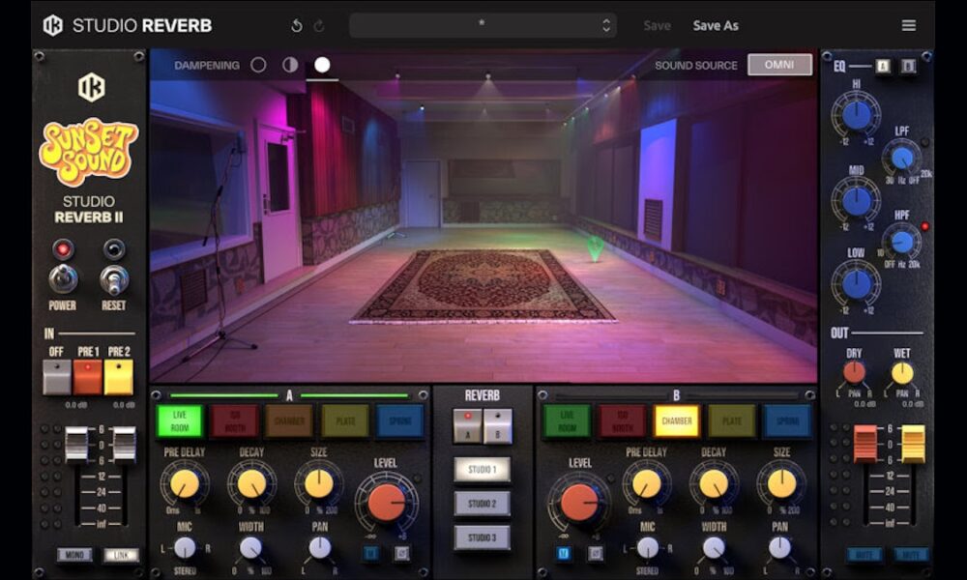The width and height of the screenshot is (967, 580).
Task: Click the WET output fader
Action: click(913, 444)
